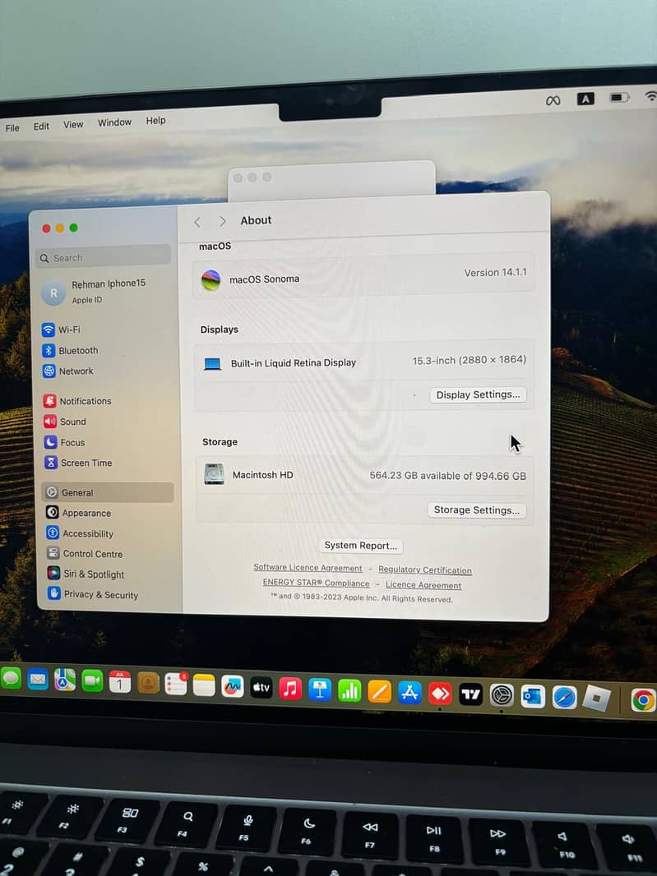The width and height of the screenshot is (657, 876).
Task: Open Roblox from the Dock
Action: pyautogui.click(x=596, y=698)
